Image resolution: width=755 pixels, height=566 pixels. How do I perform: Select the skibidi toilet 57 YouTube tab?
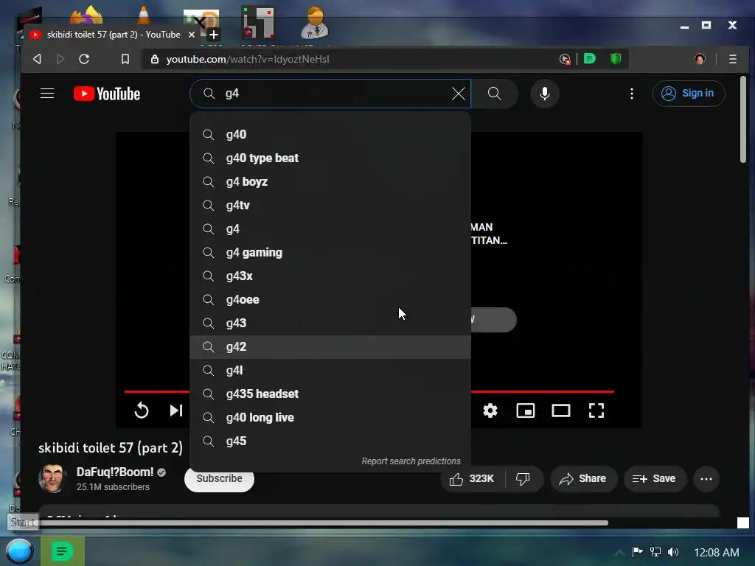coord(113,35)
